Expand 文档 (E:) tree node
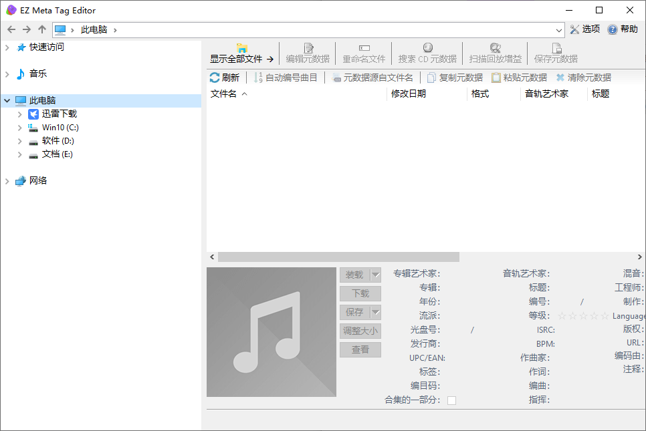Viewport: 646px width, 431px height. pos(20,154)
